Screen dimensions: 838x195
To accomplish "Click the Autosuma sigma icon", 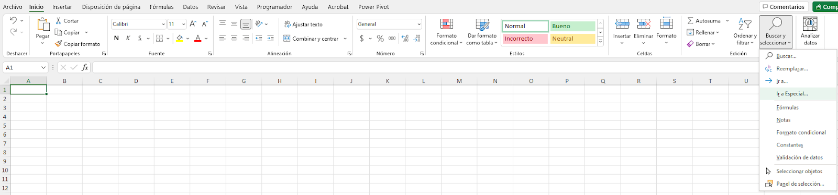I will [x=690, y=21].
